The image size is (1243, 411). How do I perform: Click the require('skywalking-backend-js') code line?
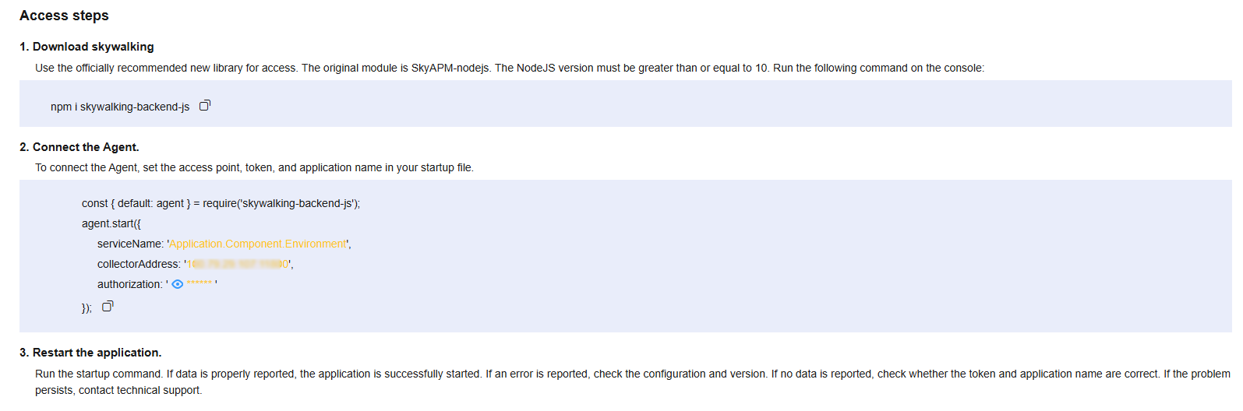click(221, 203)
